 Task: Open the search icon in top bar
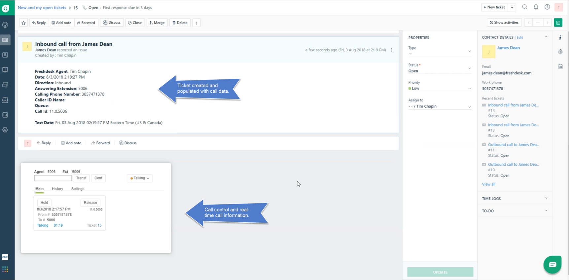(x=524, y=7)
